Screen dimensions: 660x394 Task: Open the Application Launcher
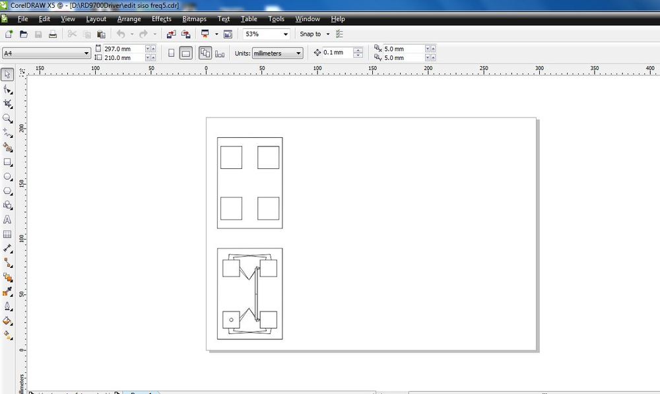click(205, 34)
